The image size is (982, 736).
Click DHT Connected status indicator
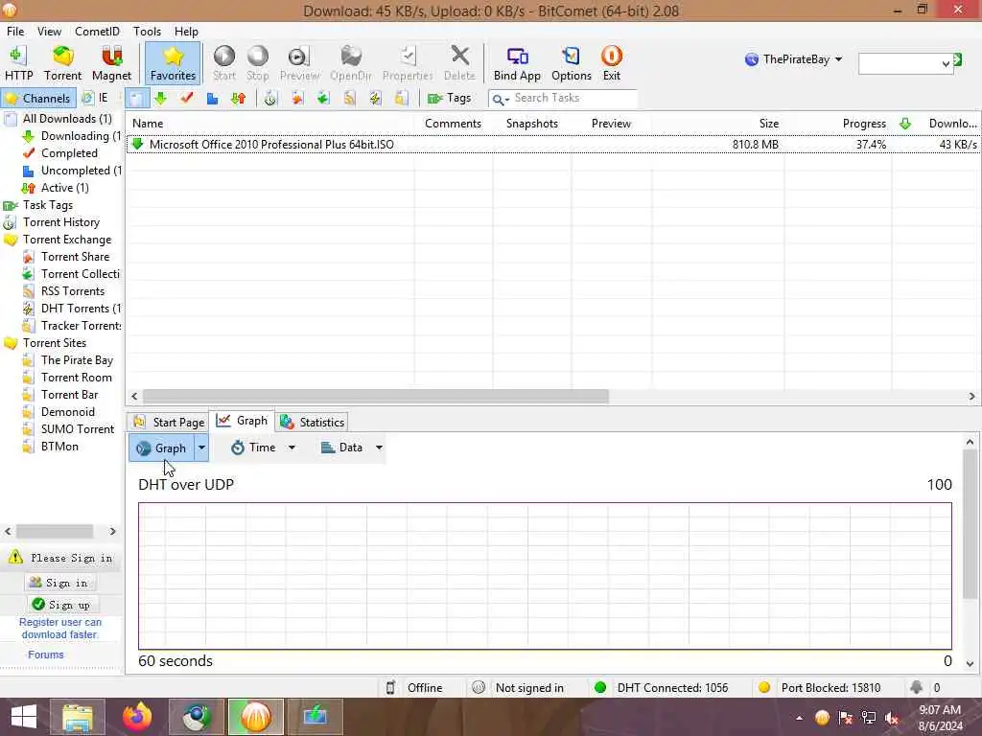[x=662, y=688]
